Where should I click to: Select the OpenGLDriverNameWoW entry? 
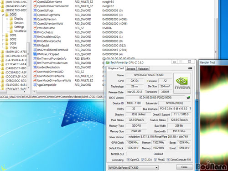coord(53,6)
